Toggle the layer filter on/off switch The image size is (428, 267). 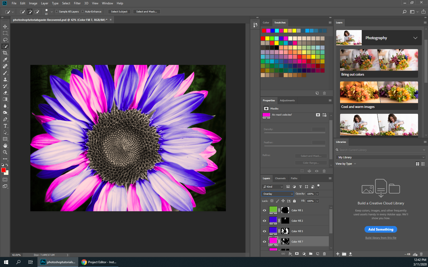[318, 186]
